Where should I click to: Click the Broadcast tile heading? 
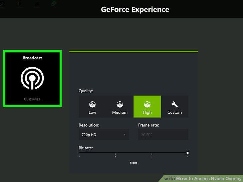click(32, 58)
